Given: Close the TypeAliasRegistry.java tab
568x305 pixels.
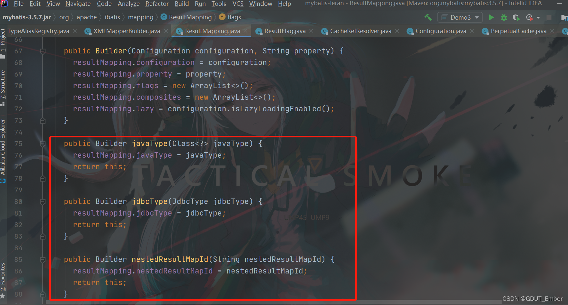Looking at the screenshot, I should pos(75,31).
